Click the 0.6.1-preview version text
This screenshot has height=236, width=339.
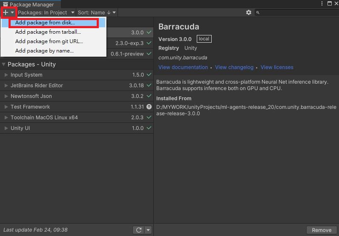tap(127, 54)
